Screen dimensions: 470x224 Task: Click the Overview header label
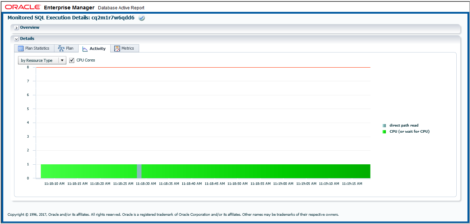tap(30, 27)
